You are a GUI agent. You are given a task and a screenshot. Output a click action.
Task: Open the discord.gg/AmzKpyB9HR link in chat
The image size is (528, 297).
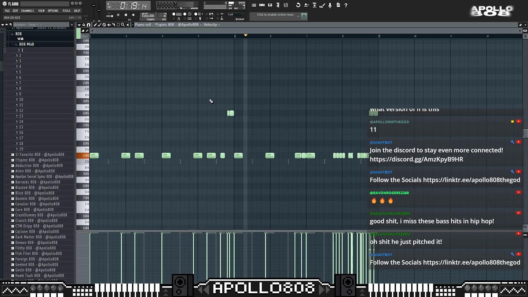(416, 159)
